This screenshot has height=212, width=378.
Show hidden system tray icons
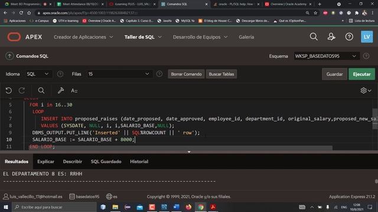(312, 207)
